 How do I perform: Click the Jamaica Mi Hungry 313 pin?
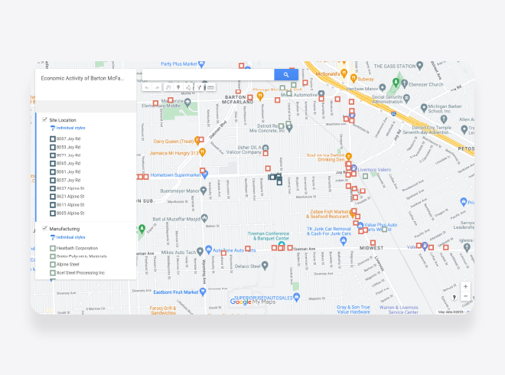pos(202,152)
